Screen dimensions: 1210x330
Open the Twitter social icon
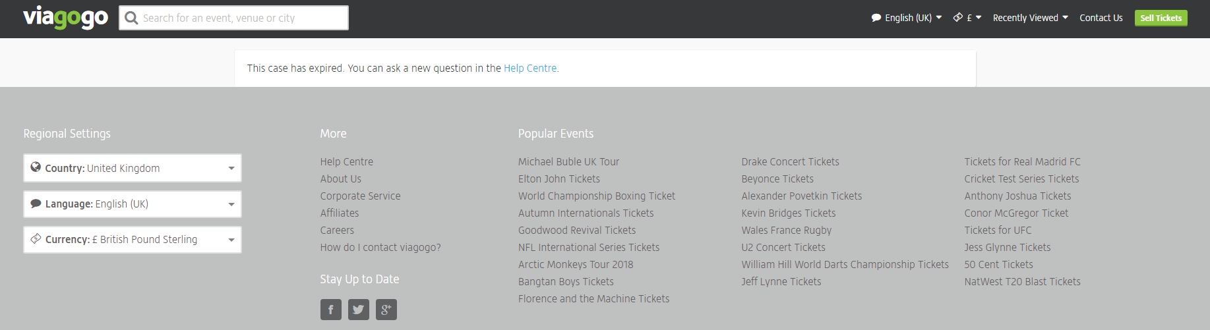(359, 310)
